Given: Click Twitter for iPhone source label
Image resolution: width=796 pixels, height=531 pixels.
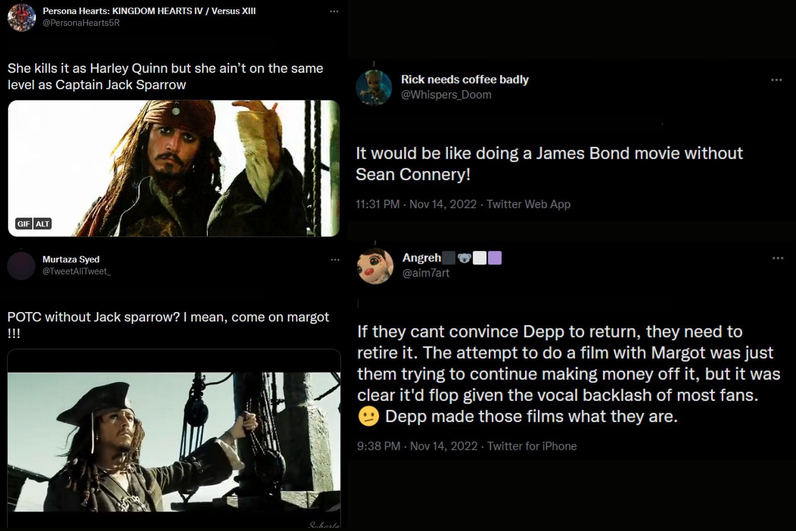Looking at the screenshot, I should coord(532,446).
